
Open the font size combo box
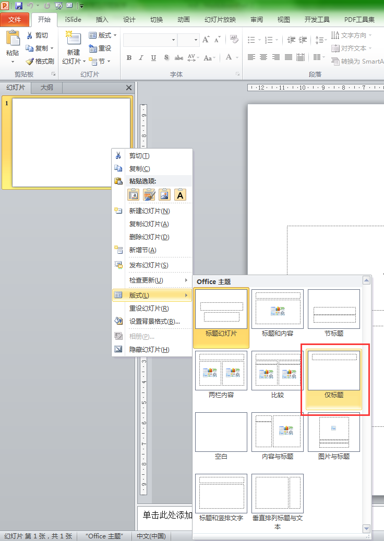click(x=188, y=40)
